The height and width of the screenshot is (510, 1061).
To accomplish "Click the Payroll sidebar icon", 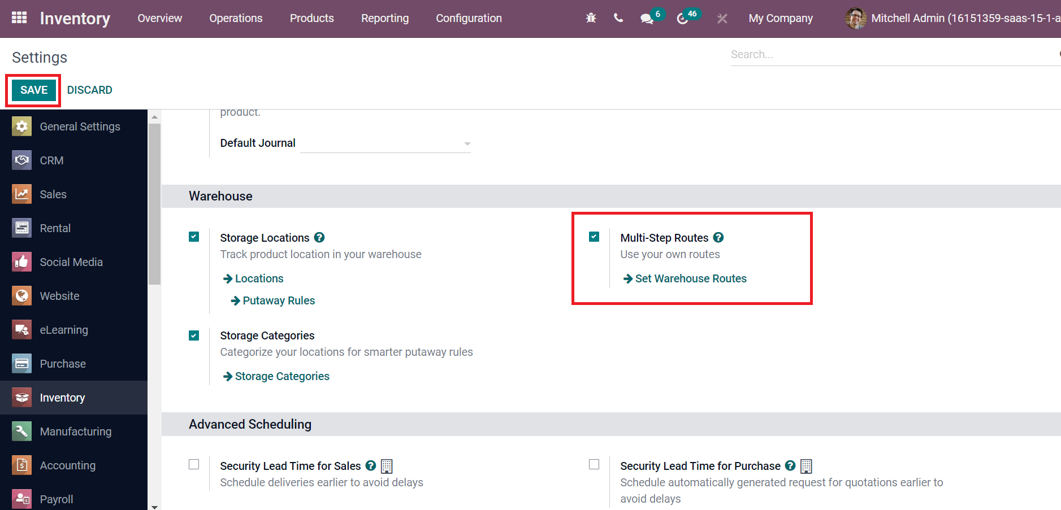I will (21, 499).
